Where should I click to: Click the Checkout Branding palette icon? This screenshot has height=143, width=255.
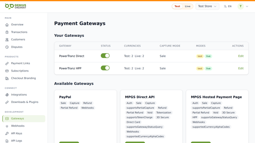coord(7,78)
